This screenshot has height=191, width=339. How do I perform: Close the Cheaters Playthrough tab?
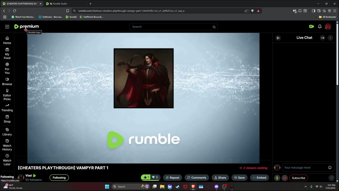click(41, 4)
